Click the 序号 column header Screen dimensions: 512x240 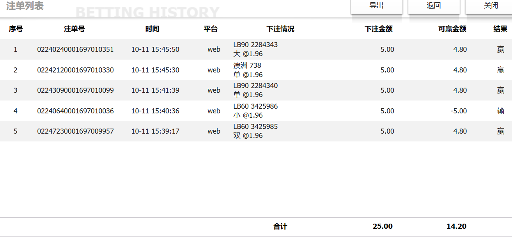16,29
